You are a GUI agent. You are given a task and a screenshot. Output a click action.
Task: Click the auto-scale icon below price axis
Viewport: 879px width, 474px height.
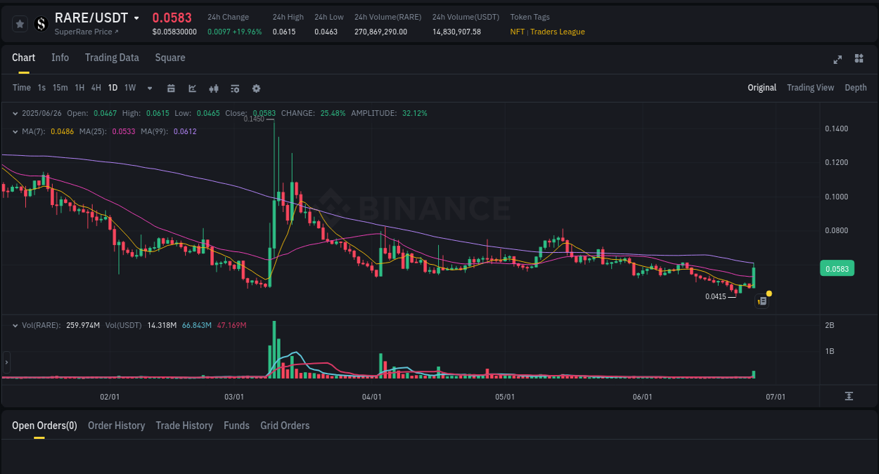849,396
